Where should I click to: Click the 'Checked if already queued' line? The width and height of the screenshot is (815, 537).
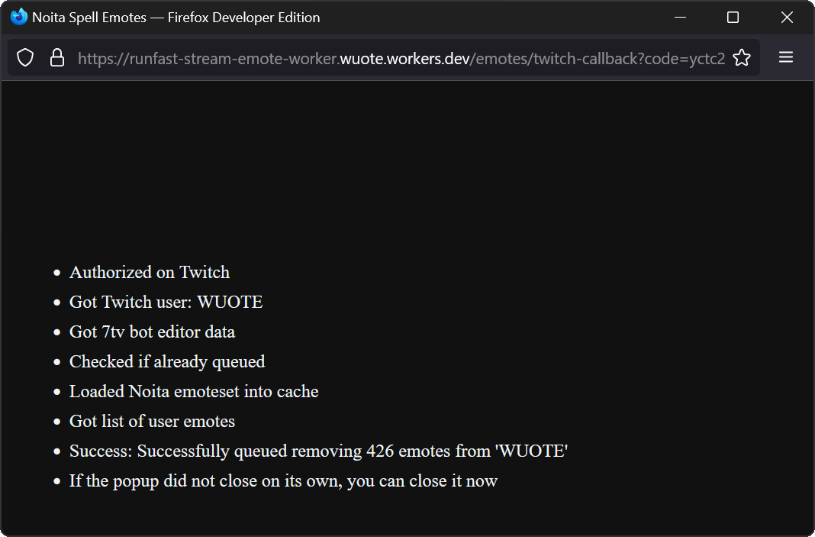coord(167,362)
